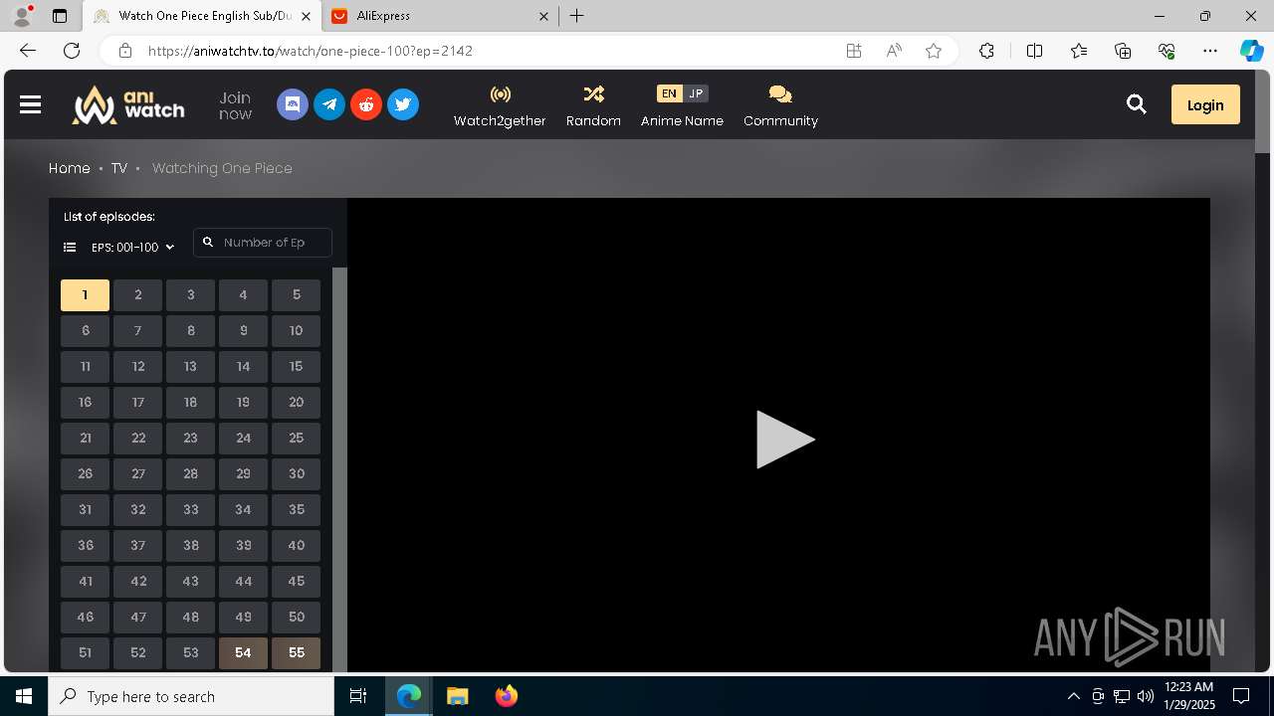
Task: Select episode 10
Action: (x=296, y=330)
